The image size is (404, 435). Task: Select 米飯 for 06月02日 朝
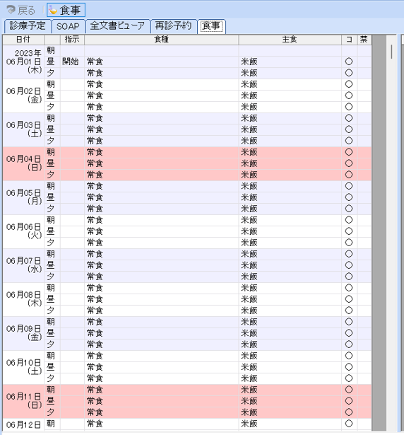pyautogui.click(x=290, y=84)
